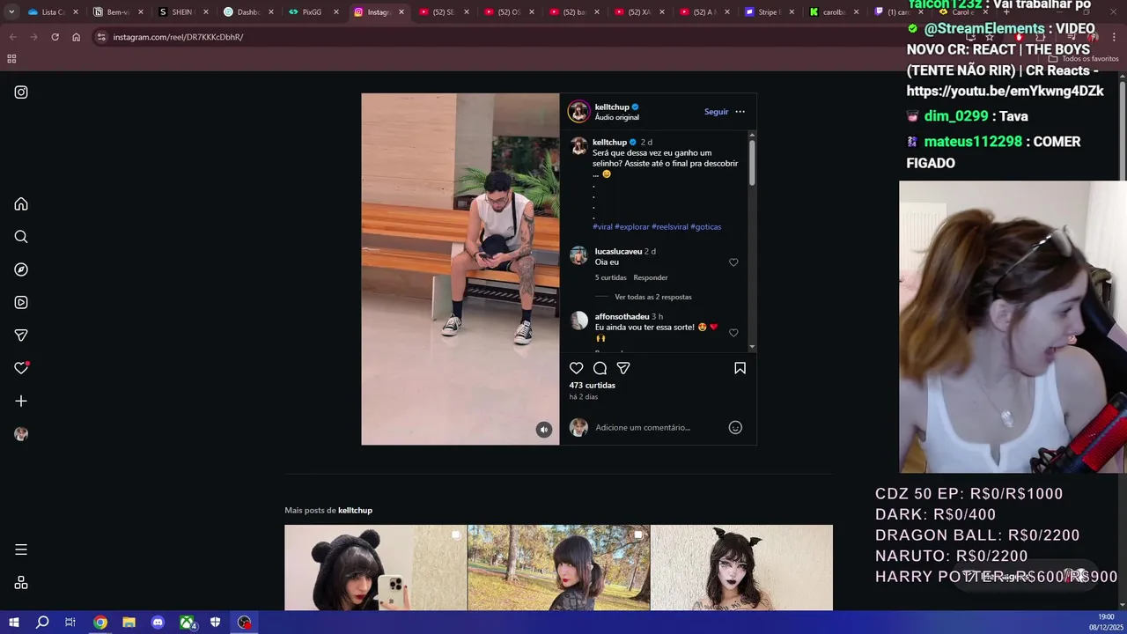1127x634 pixels.
Task: Save the reel with bookmark icon
Action: coord(740,368)
